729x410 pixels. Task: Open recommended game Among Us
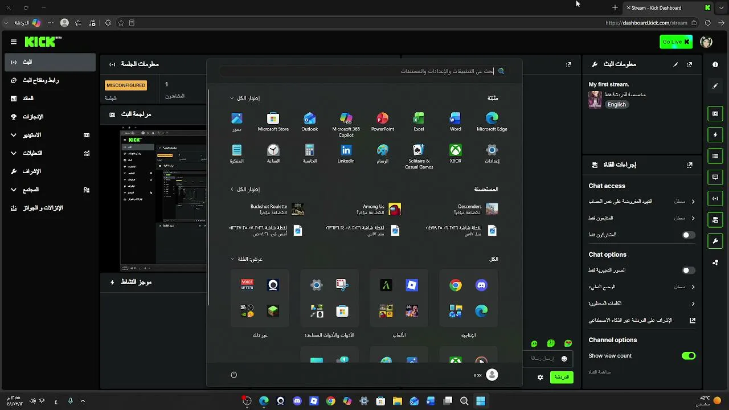coord(379,210)
